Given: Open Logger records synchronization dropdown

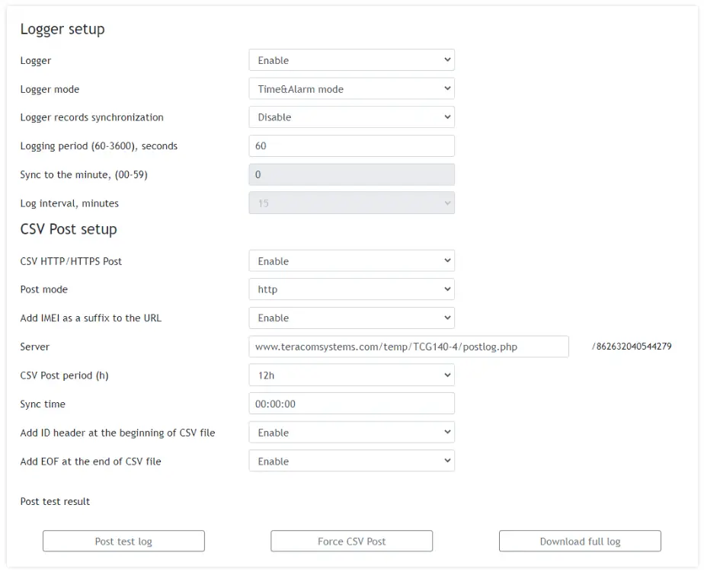Looking at the screenshot, I should pos(351,117).
